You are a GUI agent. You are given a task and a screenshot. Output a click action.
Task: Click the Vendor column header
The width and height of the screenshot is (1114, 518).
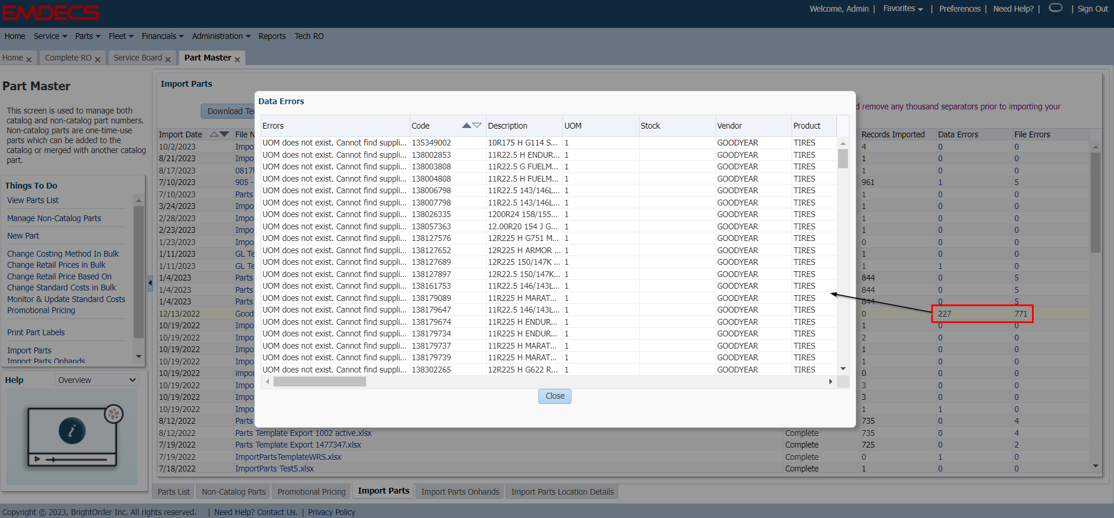point(753,126)
